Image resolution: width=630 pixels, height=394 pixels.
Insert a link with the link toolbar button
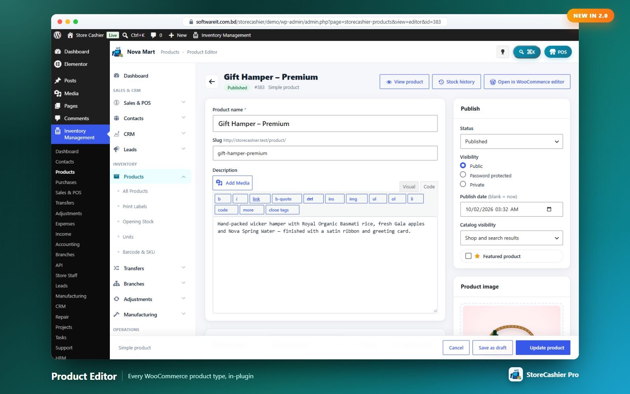[260, 199]
